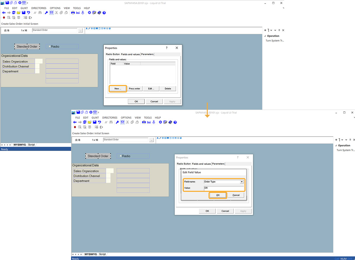This screenshot has width=355, height=260.
Task: Open quick access toolbar dropdown in background window title bar
Action: [x=27, y=3]
